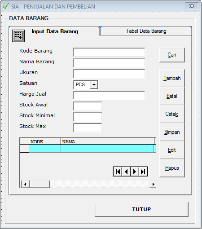The image size is (202, 229).
Task: Focus the Harga Jual input field
Action: [x=109, y=95]
